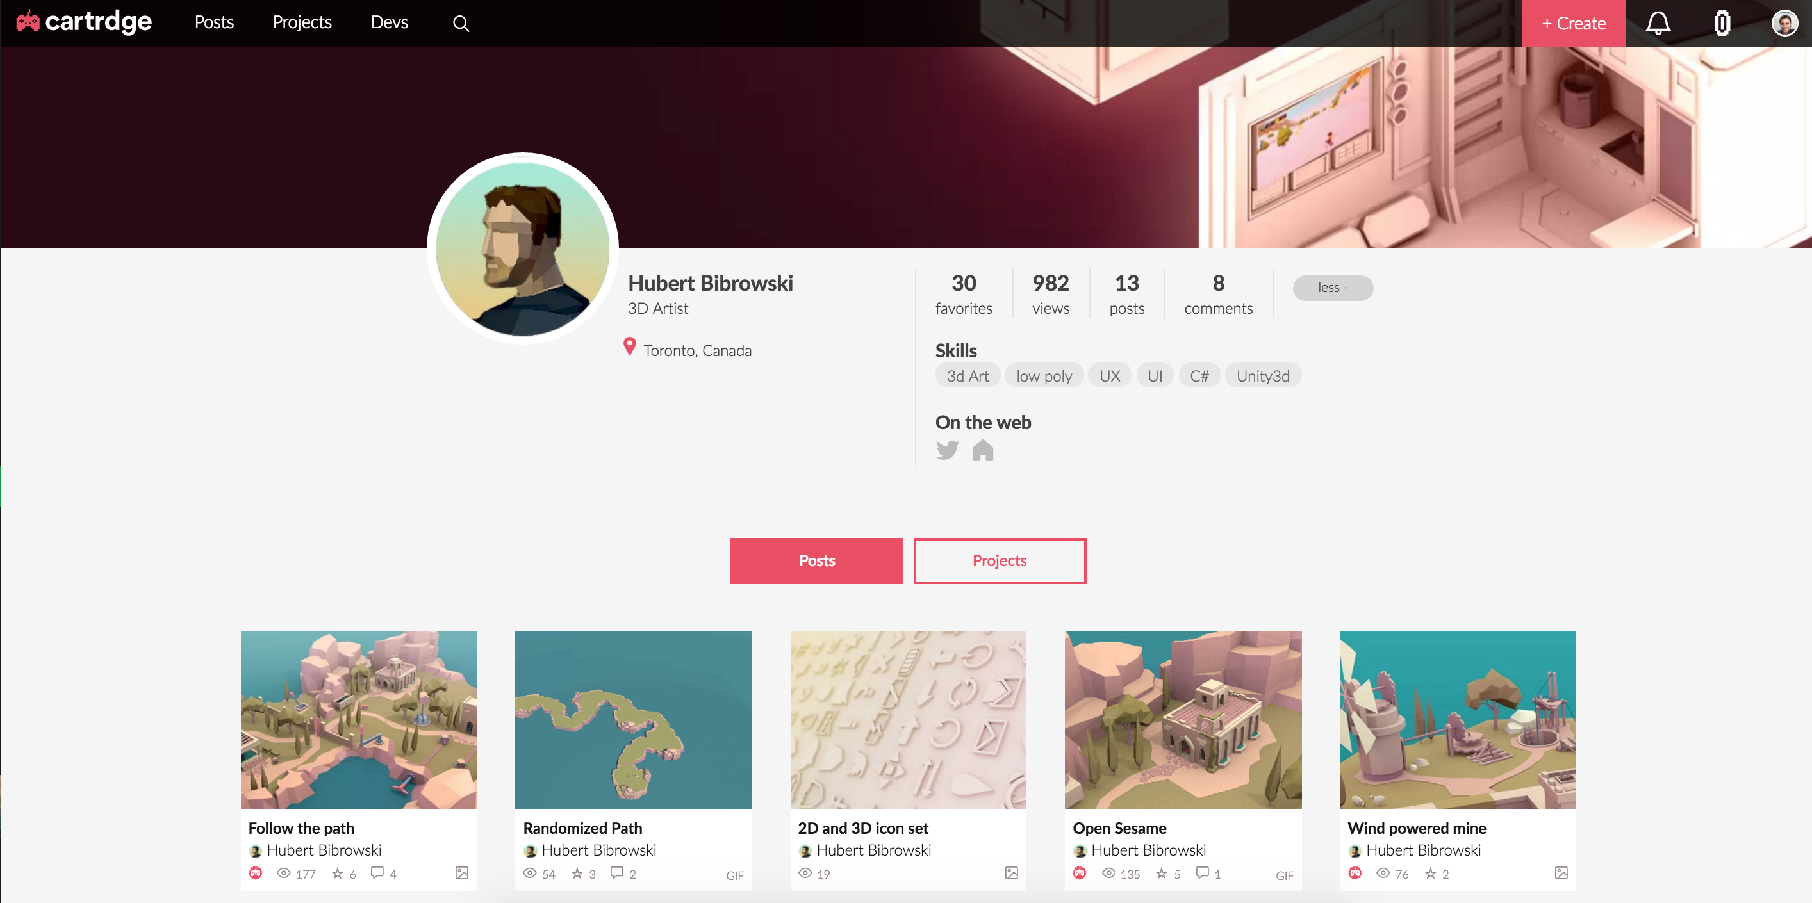
Task: Click the cartrdge logo
Action: [x=85, y=22]
